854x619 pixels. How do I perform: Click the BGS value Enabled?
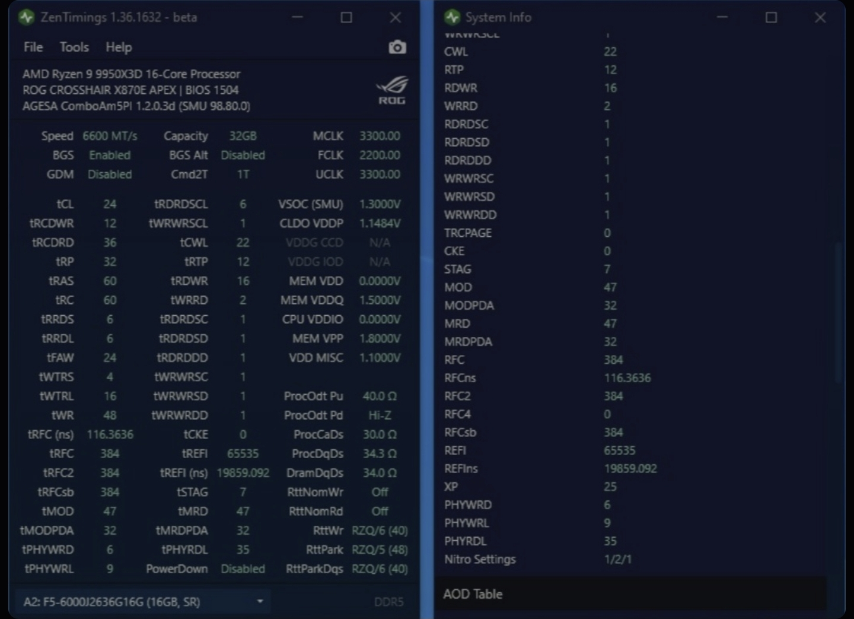tap(110, 155)
